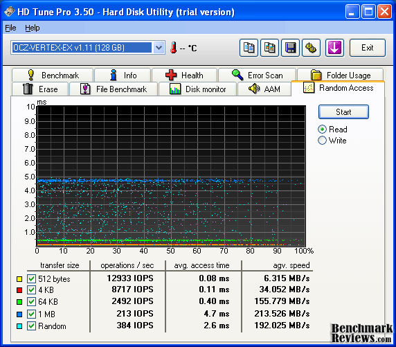Screen dimensions: 396x347
Task: Click the 155.779 MB/s speed value
Action: tap(282, 301)
